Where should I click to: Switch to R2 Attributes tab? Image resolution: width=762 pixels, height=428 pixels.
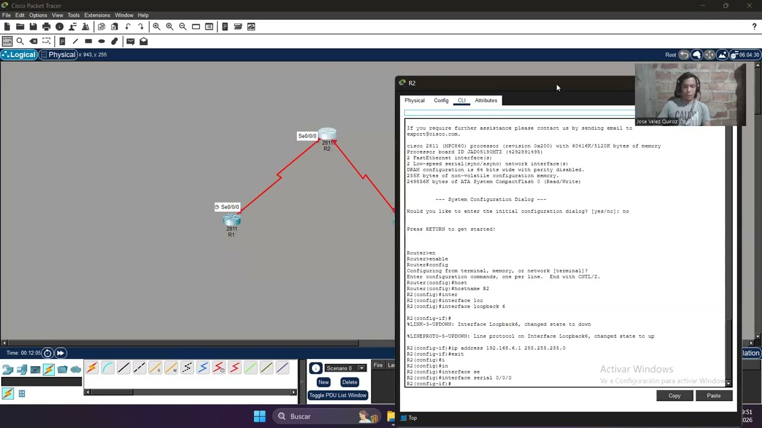click(x=486, y=100)
